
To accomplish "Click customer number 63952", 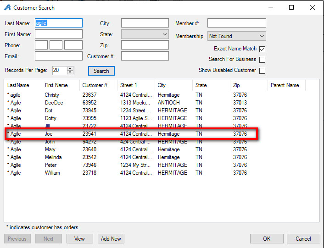I will click(89, 103).
